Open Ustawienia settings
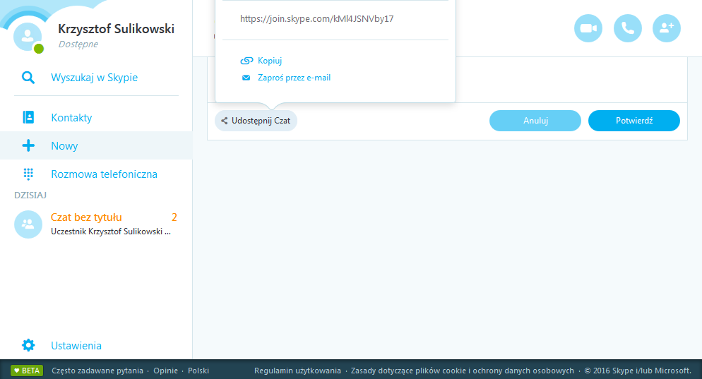The image size is (702, 379). (x=76, y=345)
